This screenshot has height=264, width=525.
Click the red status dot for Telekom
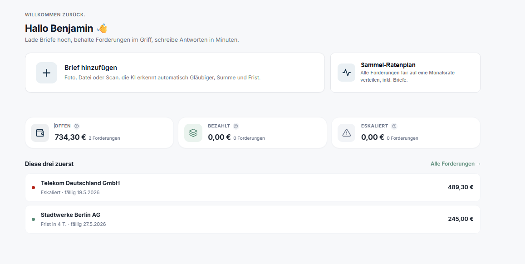[33, 187]
